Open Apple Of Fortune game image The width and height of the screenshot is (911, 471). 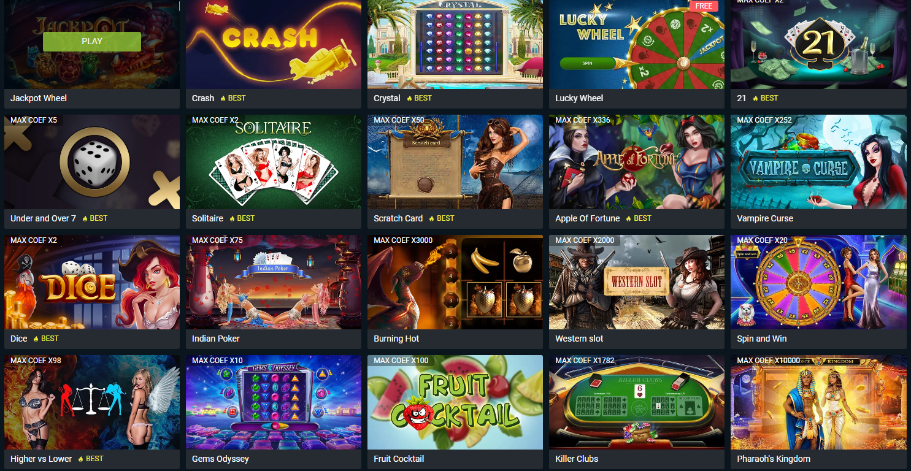pos(637,162)
